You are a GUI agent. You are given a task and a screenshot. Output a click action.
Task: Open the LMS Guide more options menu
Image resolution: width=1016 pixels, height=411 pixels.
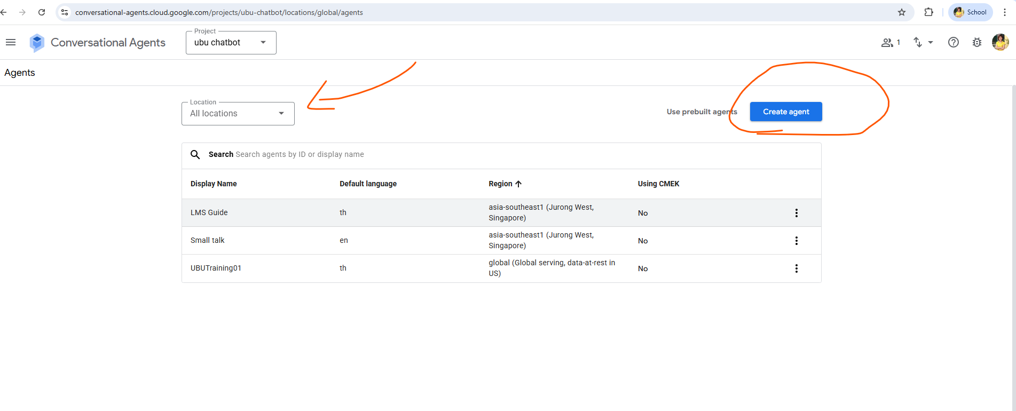coord(796,213)
